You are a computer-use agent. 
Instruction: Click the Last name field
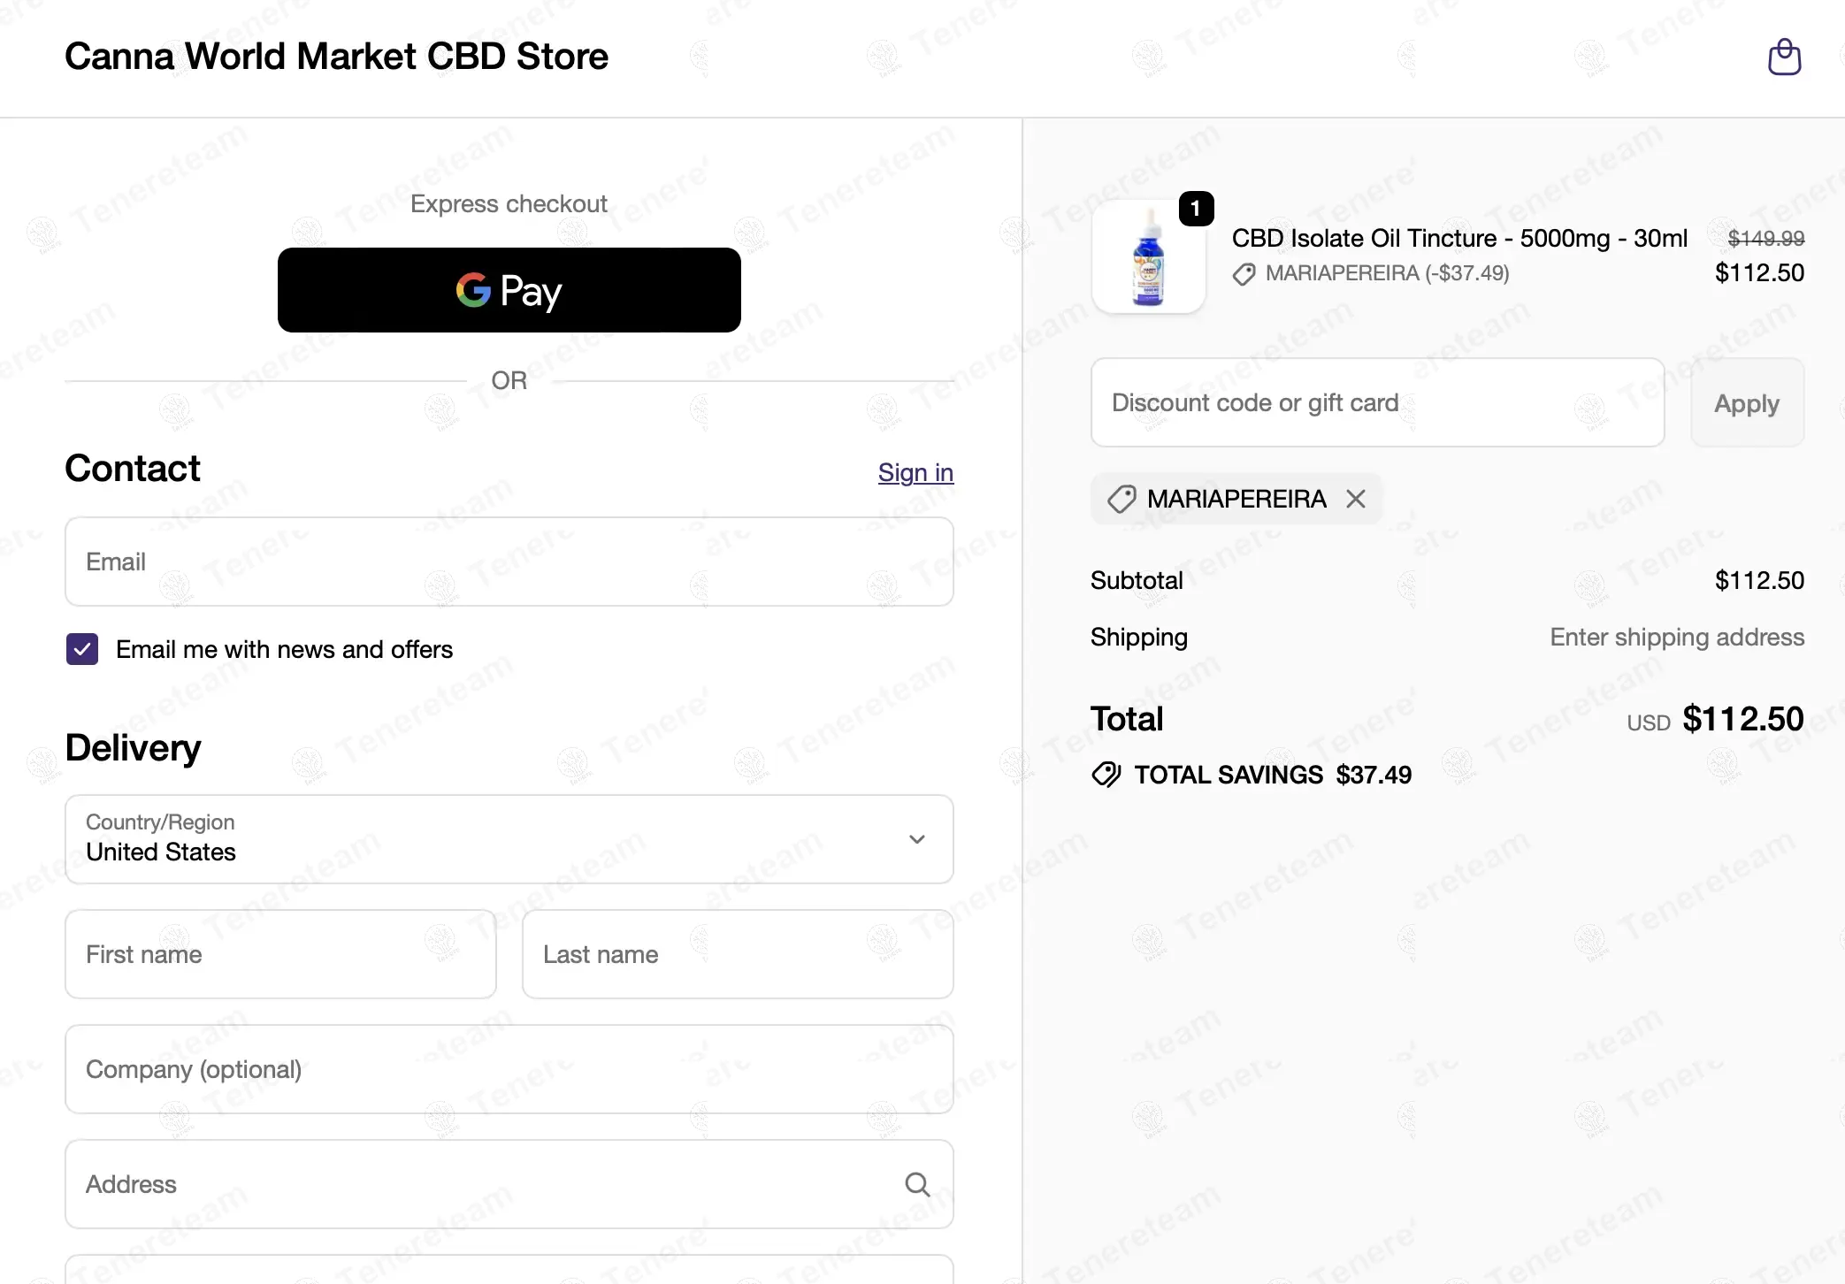[x=737, y=954]
